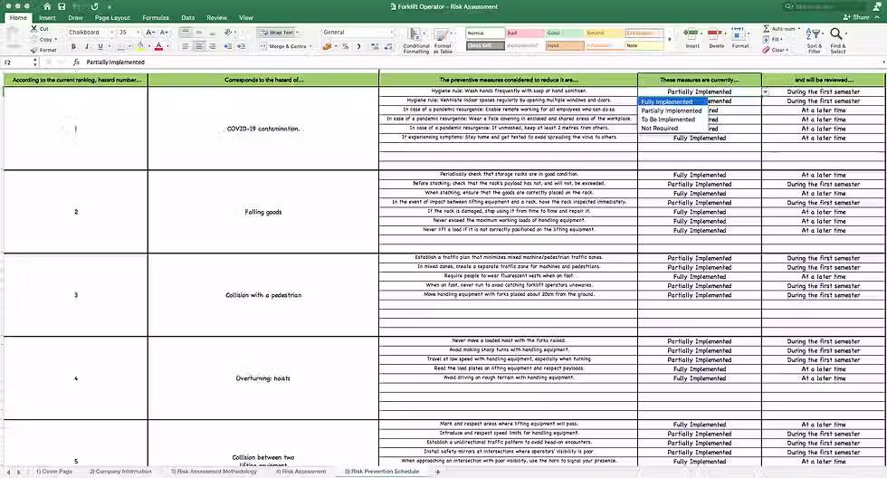This screenshot has width=887, height=478.
Task: Toggle Bold formatting
Action: click(x=73, y=46)
